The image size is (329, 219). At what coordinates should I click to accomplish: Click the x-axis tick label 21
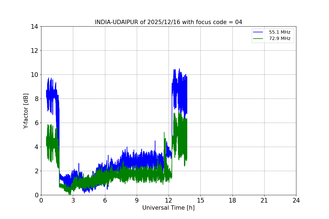pos(264,200)
